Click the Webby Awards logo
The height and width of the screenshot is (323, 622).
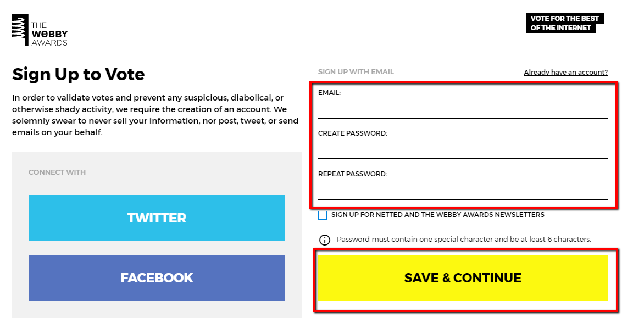(x=40, y=30)
